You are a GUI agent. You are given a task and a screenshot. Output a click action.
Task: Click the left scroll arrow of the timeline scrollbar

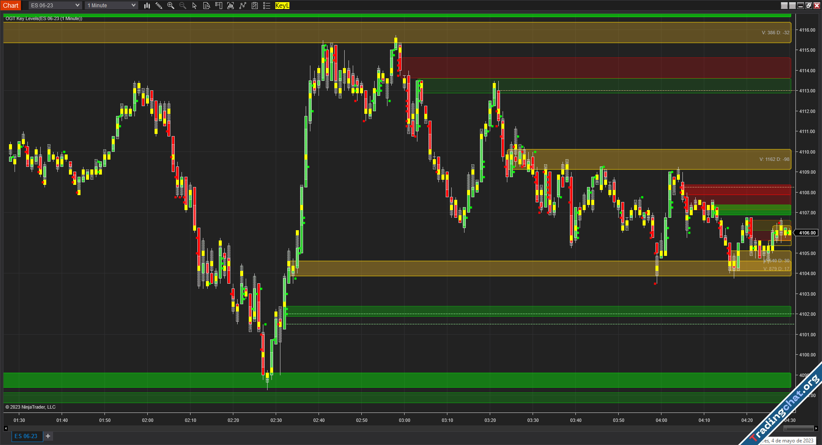tap(6, 428)
